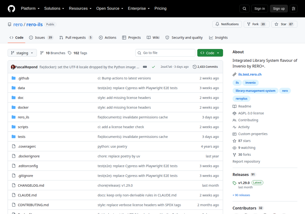Screen dimensions: 305x214
Task: Click the rero_ils folder icon
Action: (14, 117)
